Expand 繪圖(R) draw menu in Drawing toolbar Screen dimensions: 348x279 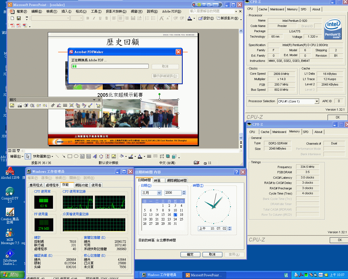click(x=17, y=156)
